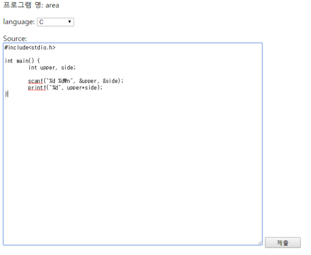Viewport: 311px width, 255px height.
Task: Click the scanf line in the code
Action: [76, 81]
